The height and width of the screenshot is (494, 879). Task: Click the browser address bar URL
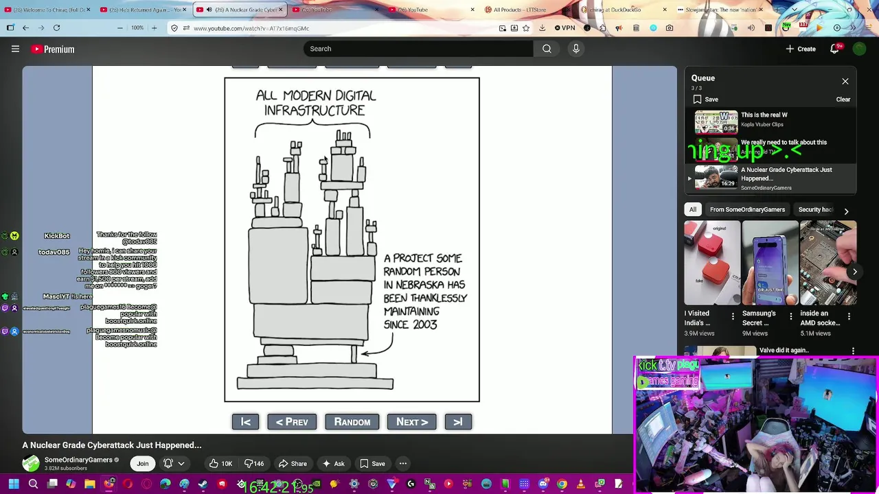tap(251, 28)
